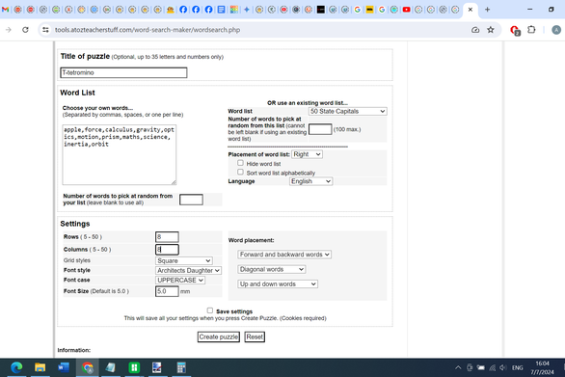Switch to the blue sparkle icon tab

click(247, 10)
